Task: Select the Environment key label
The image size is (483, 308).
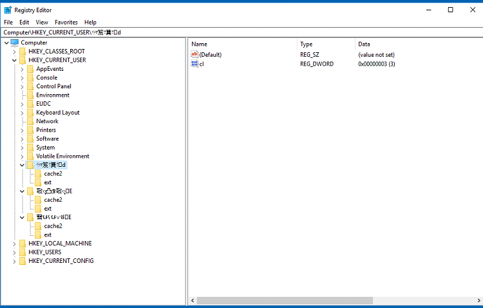Action: 53,95
